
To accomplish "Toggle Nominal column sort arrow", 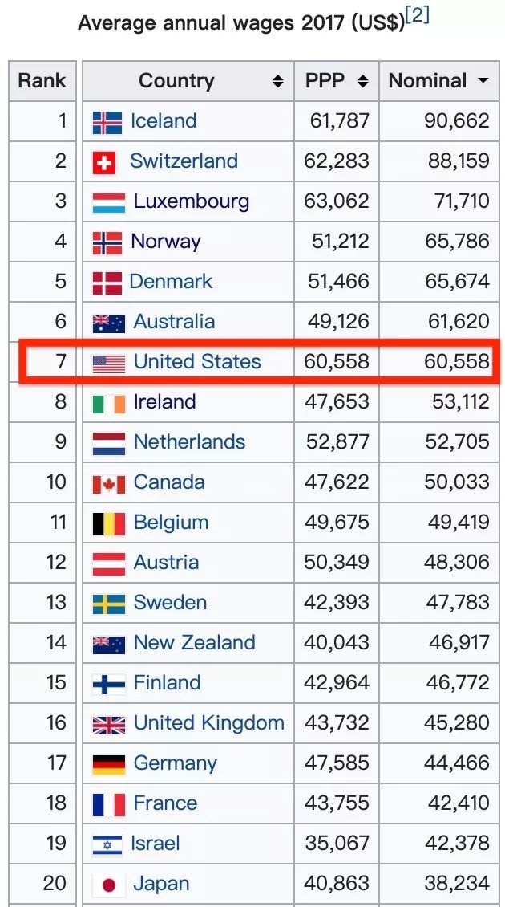I will click(x=483, y=82).
